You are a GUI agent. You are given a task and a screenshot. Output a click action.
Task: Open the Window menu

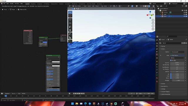(x=17, y=4)
